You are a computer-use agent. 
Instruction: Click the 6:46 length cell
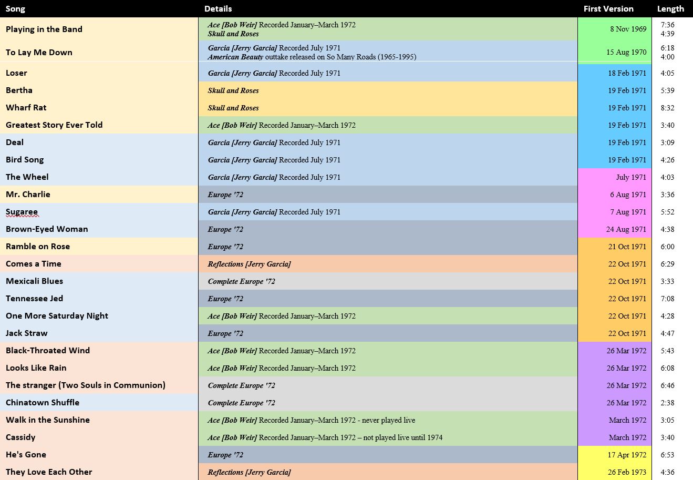point(672,385)
